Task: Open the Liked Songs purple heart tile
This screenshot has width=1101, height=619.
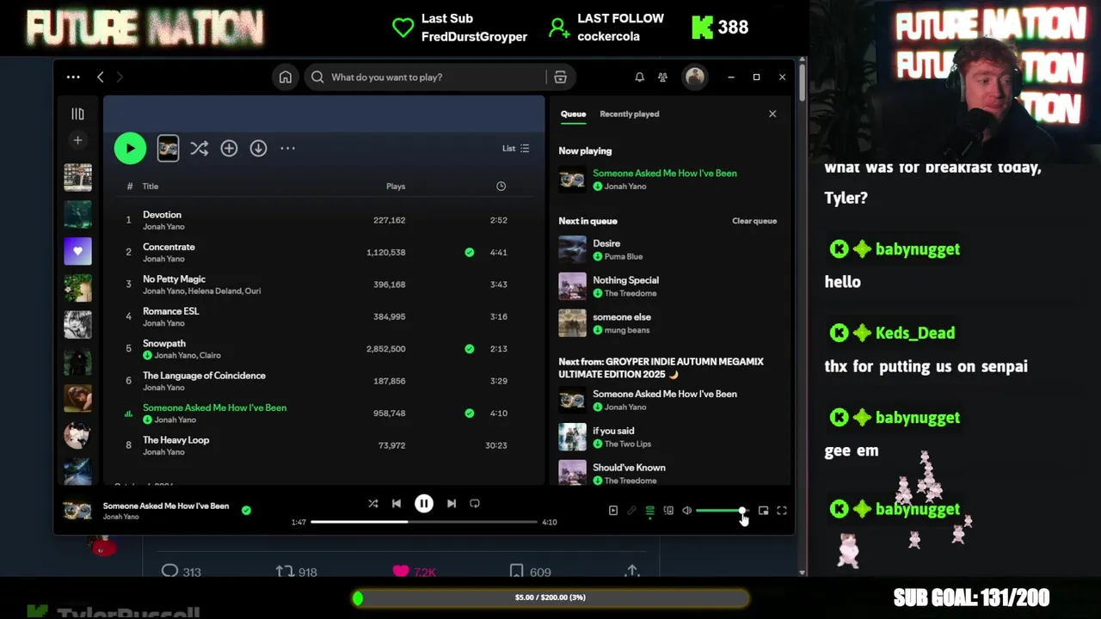Action: point(77,251)
